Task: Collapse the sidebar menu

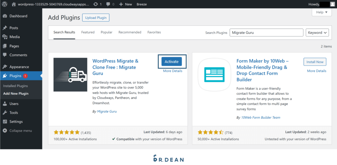Action: 18,131
